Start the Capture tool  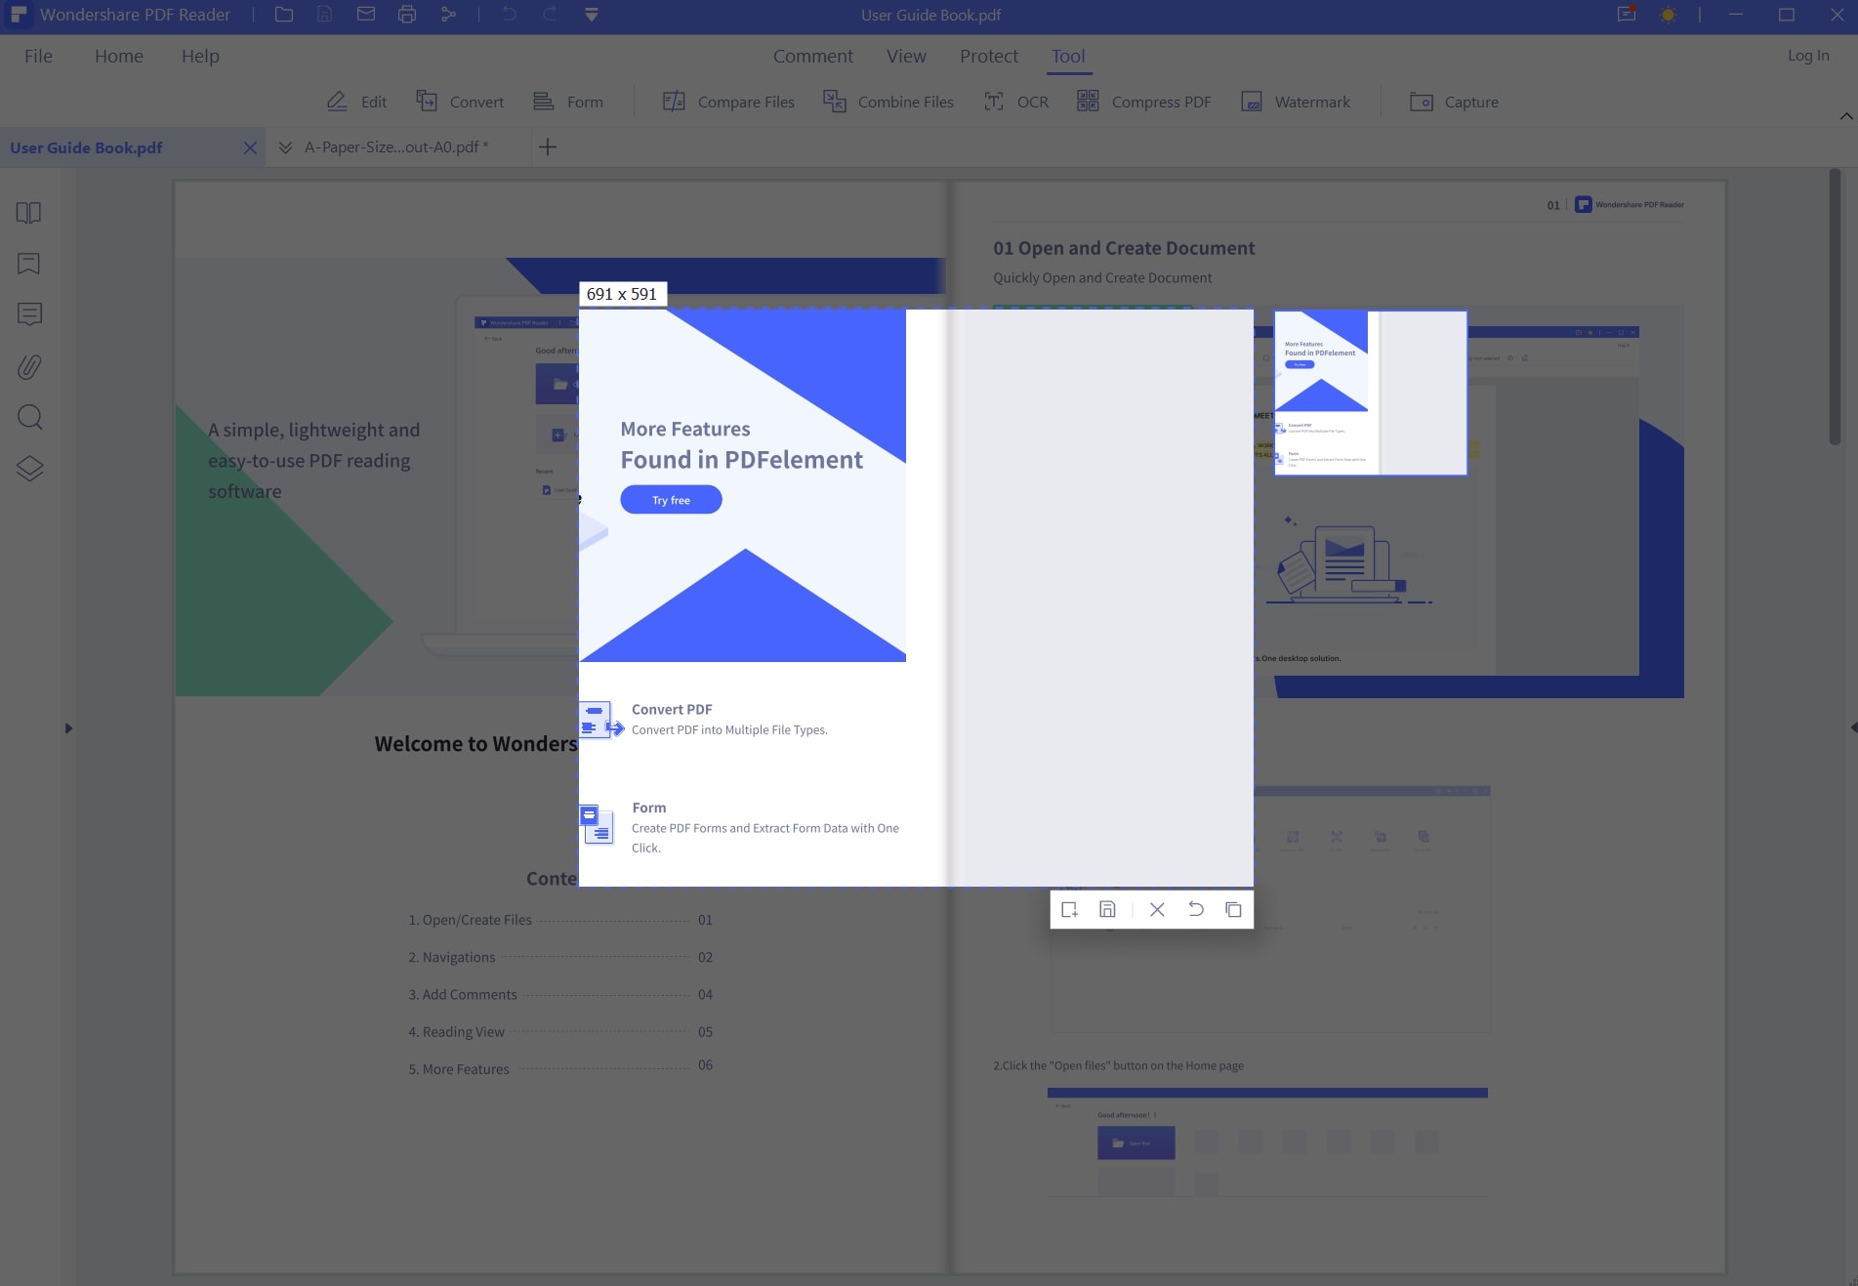coord(1454,102)
